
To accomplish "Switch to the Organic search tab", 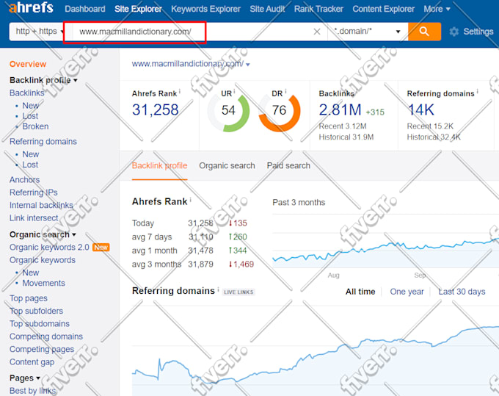I will pos(227,165).
